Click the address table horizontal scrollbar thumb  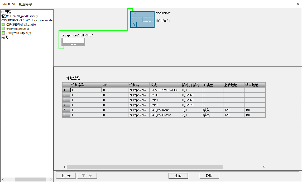[145, 167]
